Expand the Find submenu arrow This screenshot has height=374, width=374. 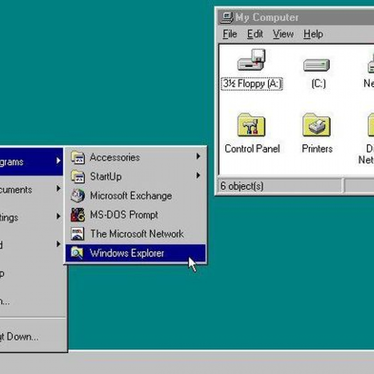tap(58, 244)
